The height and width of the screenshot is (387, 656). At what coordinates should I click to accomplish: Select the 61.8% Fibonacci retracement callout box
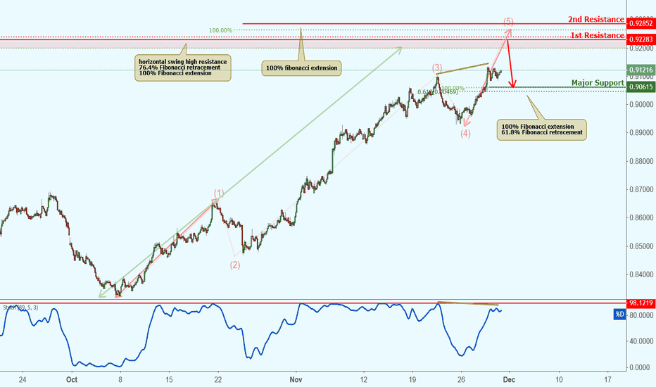542,129
